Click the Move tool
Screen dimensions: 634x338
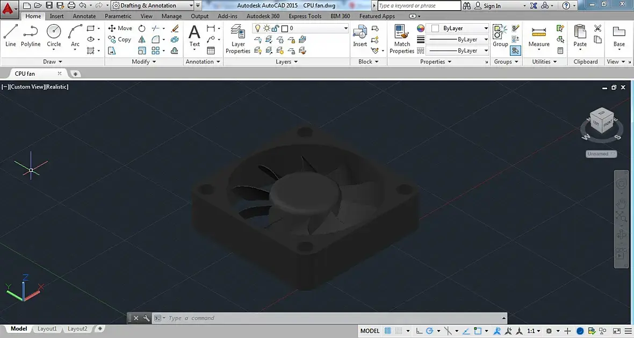(x=120, y=28)
